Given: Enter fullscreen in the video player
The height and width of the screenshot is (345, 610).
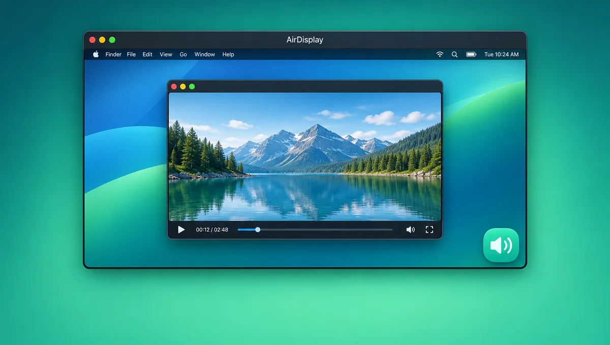Looking at the screenshot, I should [x=429, y=230].
